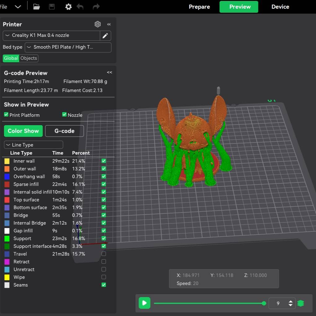Uncheck the Sparse infill visibility box
The width and height of the screenshot is (316, 316).
pyautogui.click(x=104, y=184)
